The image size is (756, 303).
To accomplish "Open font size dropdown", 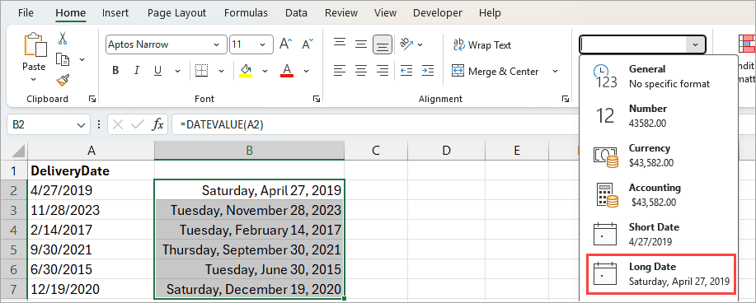I will [263, 44].
